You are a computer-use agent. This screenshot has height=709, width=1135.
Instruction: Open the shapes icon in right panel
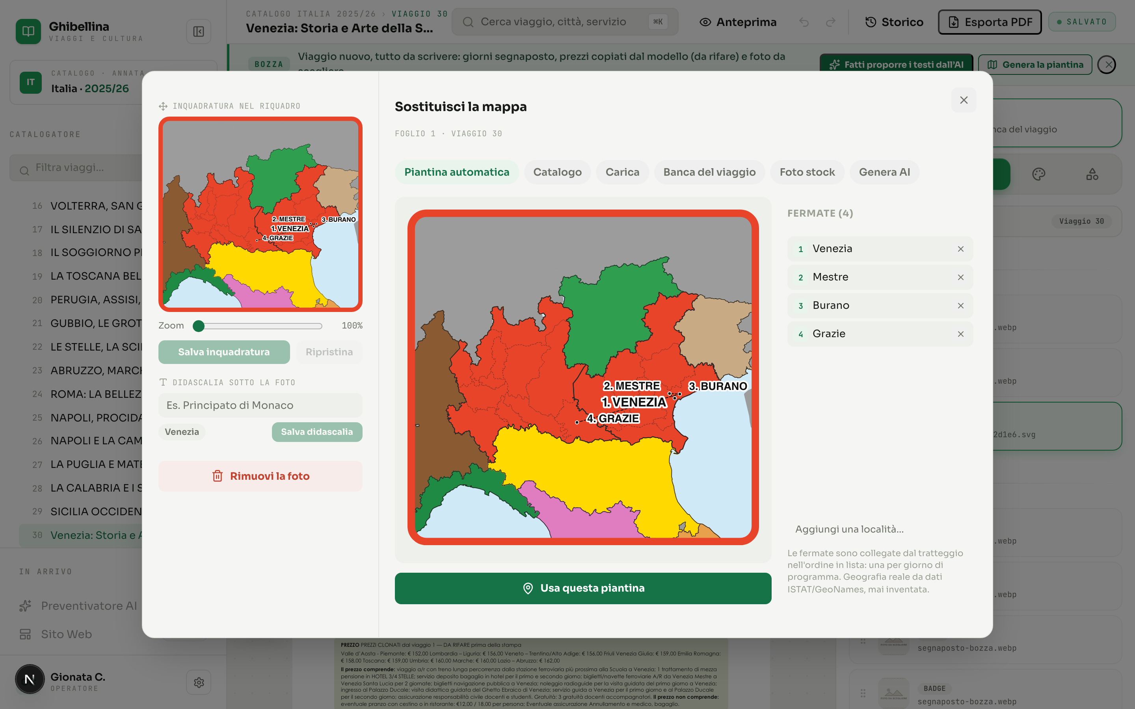(1092, 174)
